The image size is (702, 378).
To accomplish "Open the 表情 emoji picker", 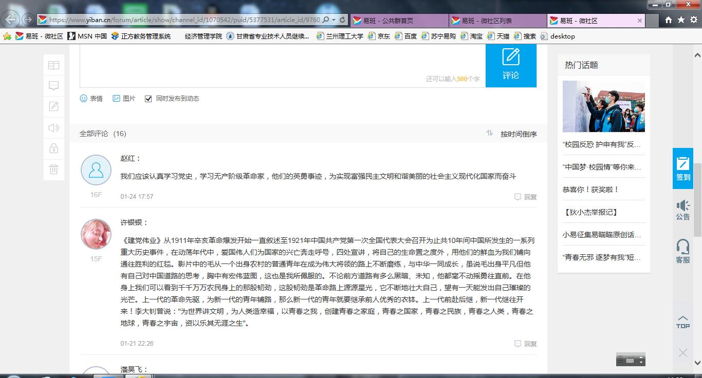I will [x=91, y=99].
